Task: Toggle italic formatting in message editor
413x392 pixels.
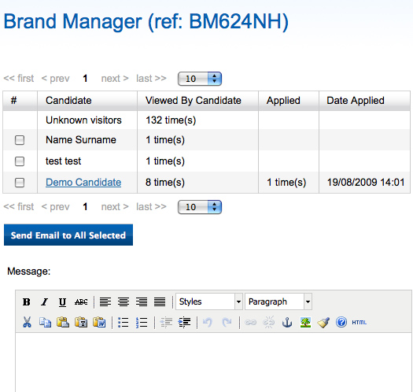Action: pyautogui.click(x=45, y=301)
